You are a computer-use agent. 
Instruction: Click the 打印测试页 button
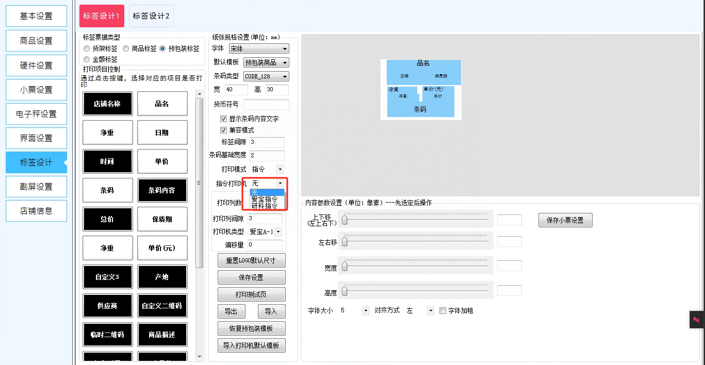tap(252, 294)
